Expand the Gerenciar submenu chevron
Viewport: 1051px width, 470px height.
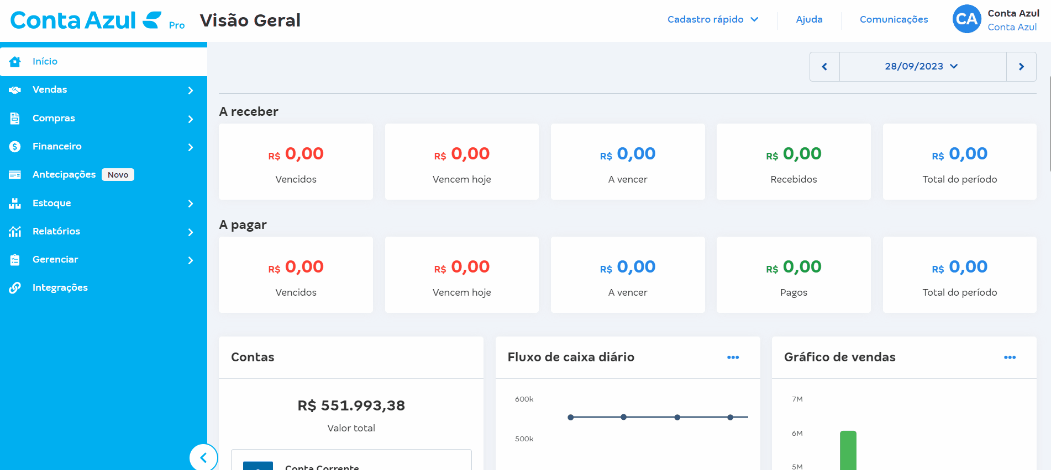tap(191, 260)
